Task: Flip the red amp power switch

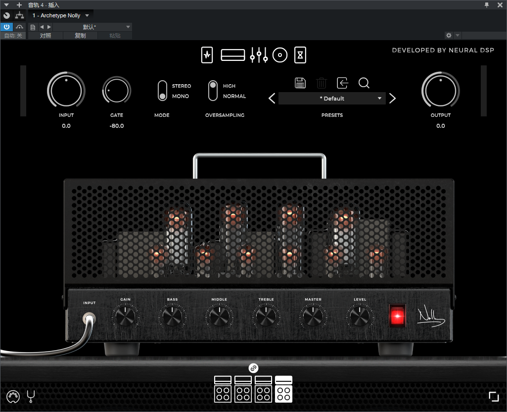Action: coord(397,315)
